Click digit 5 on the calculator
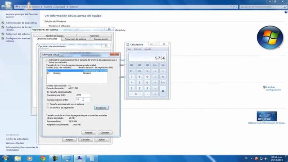 tap(139, 82)
